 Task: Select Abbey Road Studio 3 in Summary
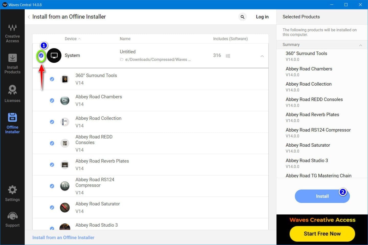[x=307, y=160]
